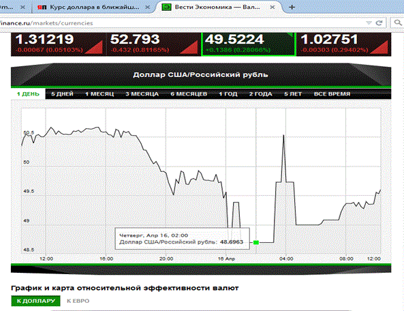
Task: Select the 52.793 currency tile
Action: coord(153,44)
